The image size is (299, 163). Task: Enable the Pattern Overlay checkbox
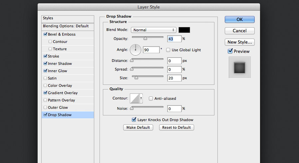click(x=45, y=100)
